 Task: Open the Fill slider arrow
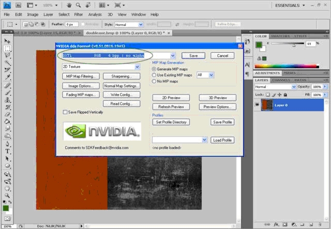(325, 95)
